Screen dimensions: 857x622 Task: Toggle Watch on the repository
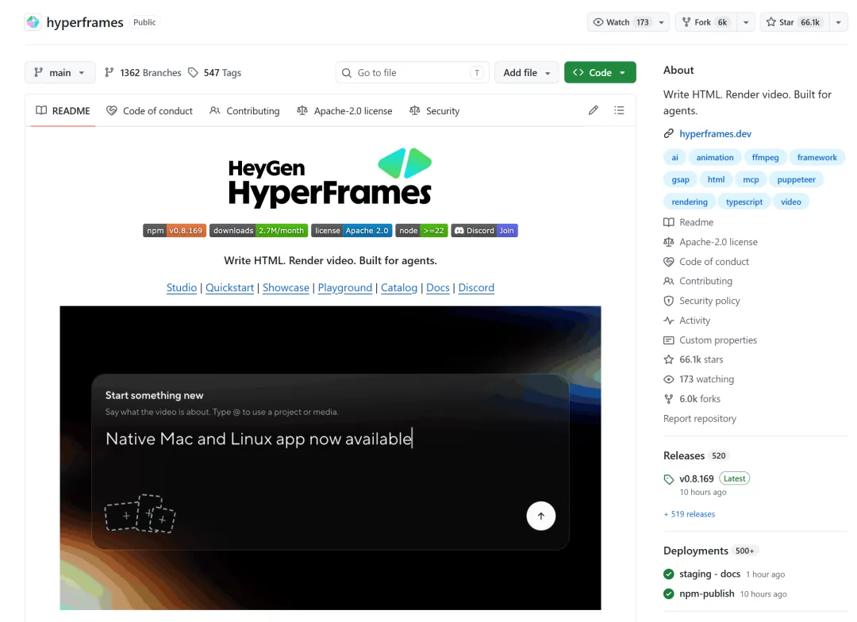coord(621,22)
